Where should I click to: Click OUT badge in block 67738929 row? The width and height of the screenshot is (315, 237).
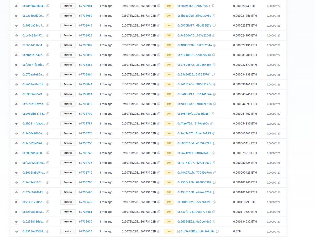[x=169, y=35]
